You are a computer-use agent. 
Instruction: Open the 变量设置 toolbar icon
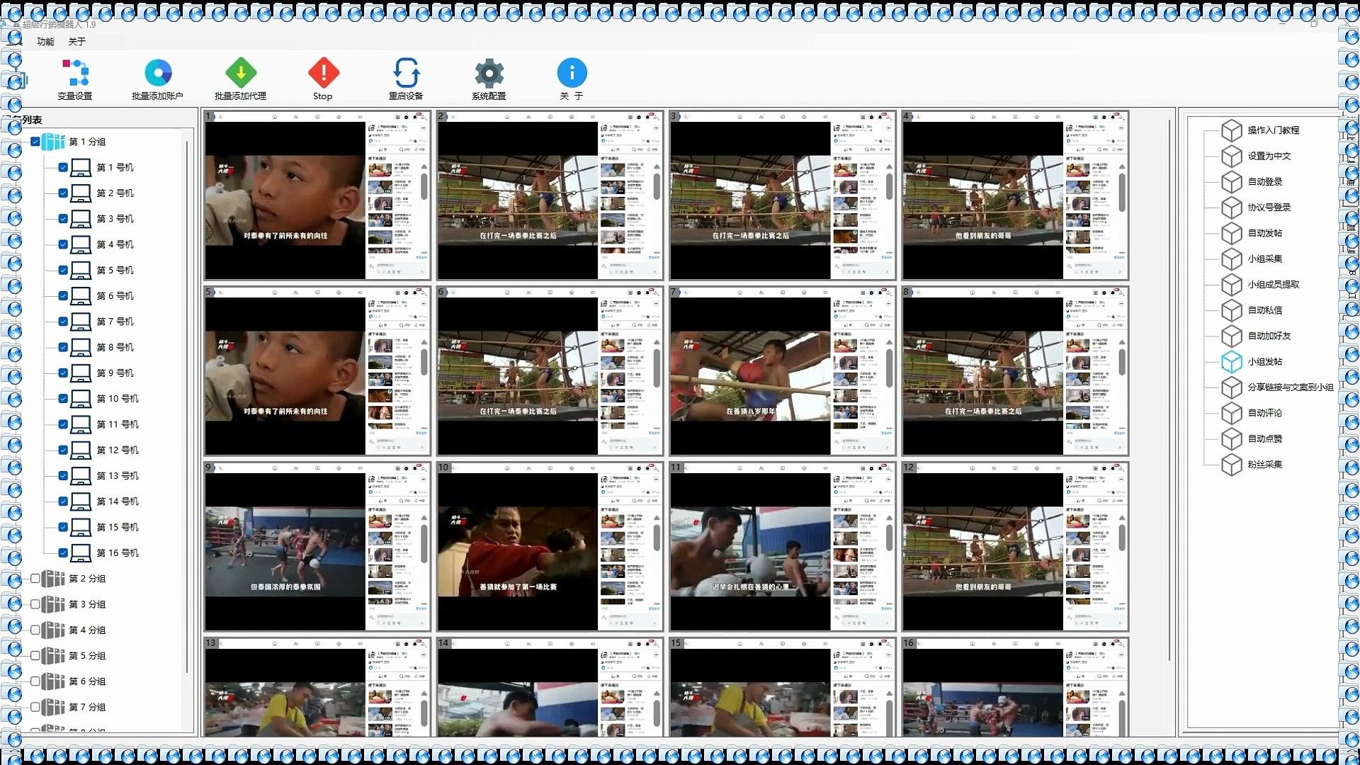[x=74, y=73]
